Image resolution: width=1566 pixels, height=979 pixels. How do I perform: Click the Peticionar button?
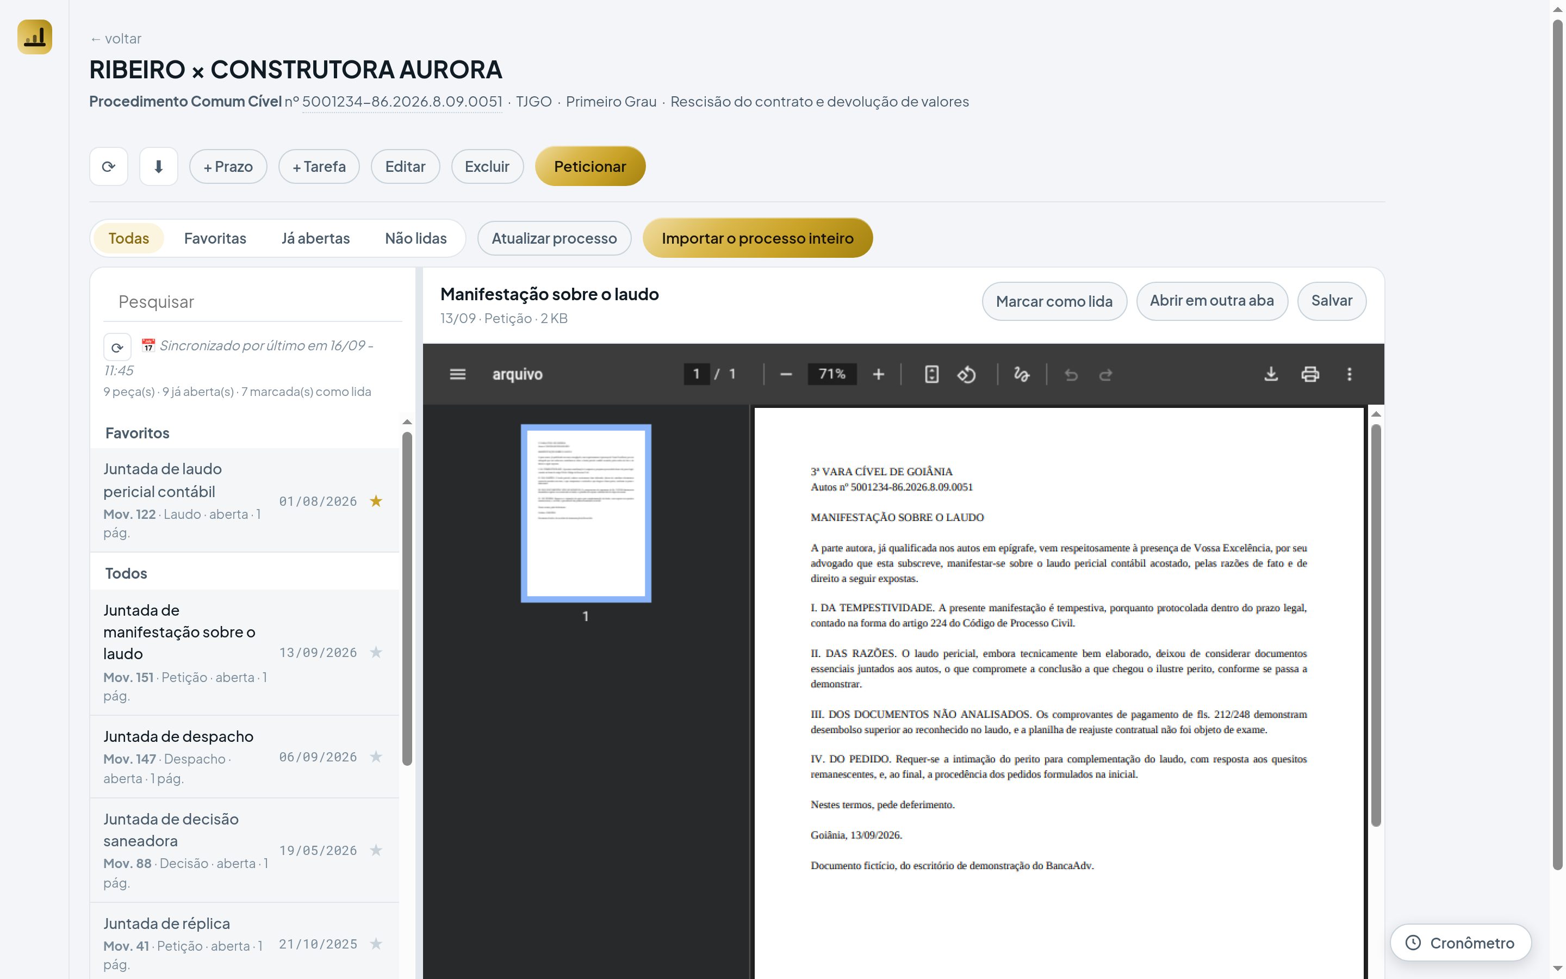pos(590,166)
